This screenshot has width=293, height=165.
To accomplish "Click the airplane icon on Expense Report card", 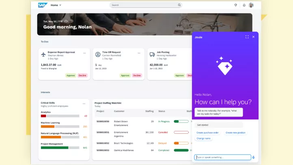I will click(x=43, y=54).
